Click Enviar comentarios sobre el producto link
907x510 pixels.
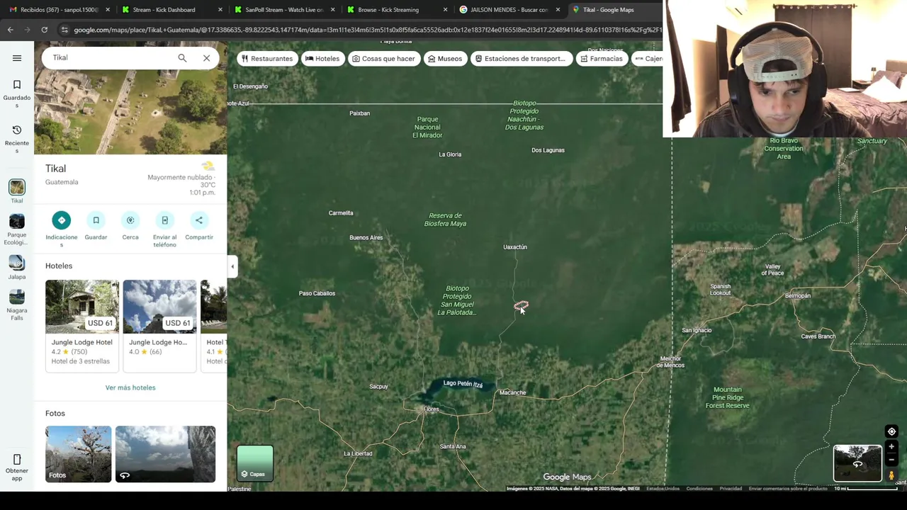(x=788, y=489)
